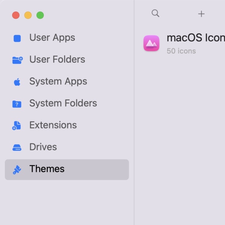Viewport: 225px width, 225px height.
Task: Click the plus add button
Action: tap(201, 14)
